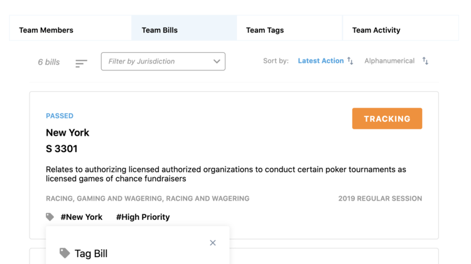Select the Team Bills tab
Image resolution: width=471 pixels, height=264 pixels.
[160, 30]
